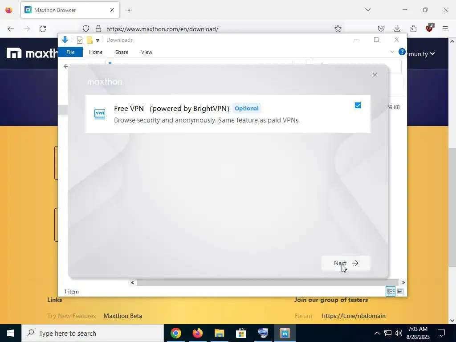Click the tracking protection shield icon
The width and height of the screenshot is (456, 342).
click(x=86, y=28)
